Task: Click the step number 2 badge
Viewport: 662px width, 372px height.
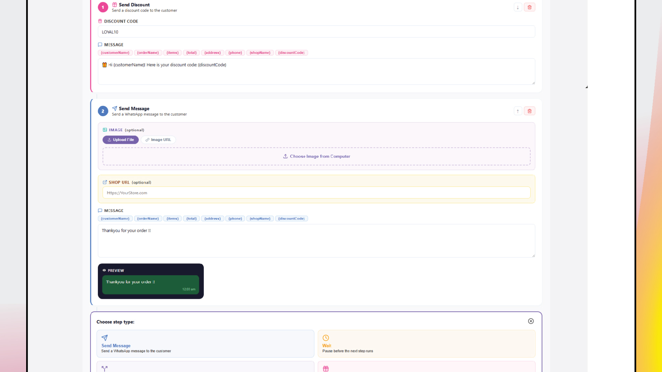Action: (103, 111)
